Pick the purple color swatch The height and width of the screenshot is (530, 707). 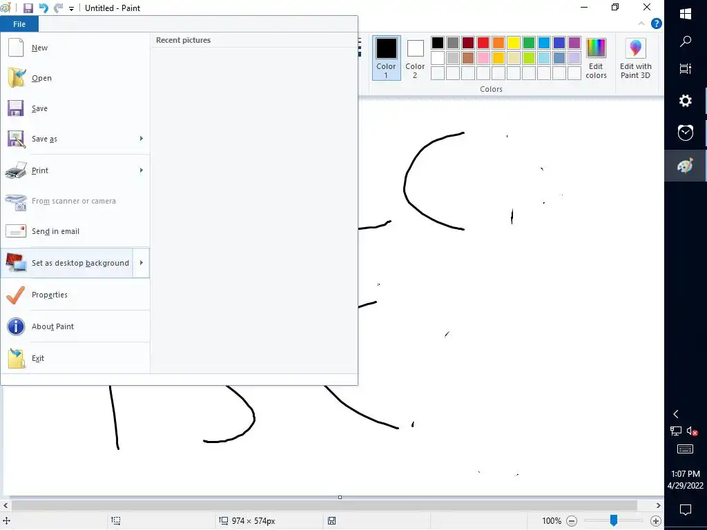[574, 43]
